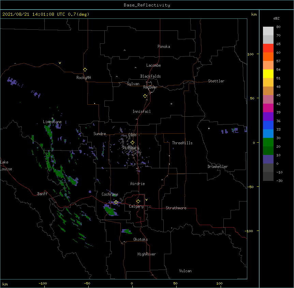294x288 pixels.
Task: Click the 100 tick on the vertical axis
Action: (x=250, y=54)
